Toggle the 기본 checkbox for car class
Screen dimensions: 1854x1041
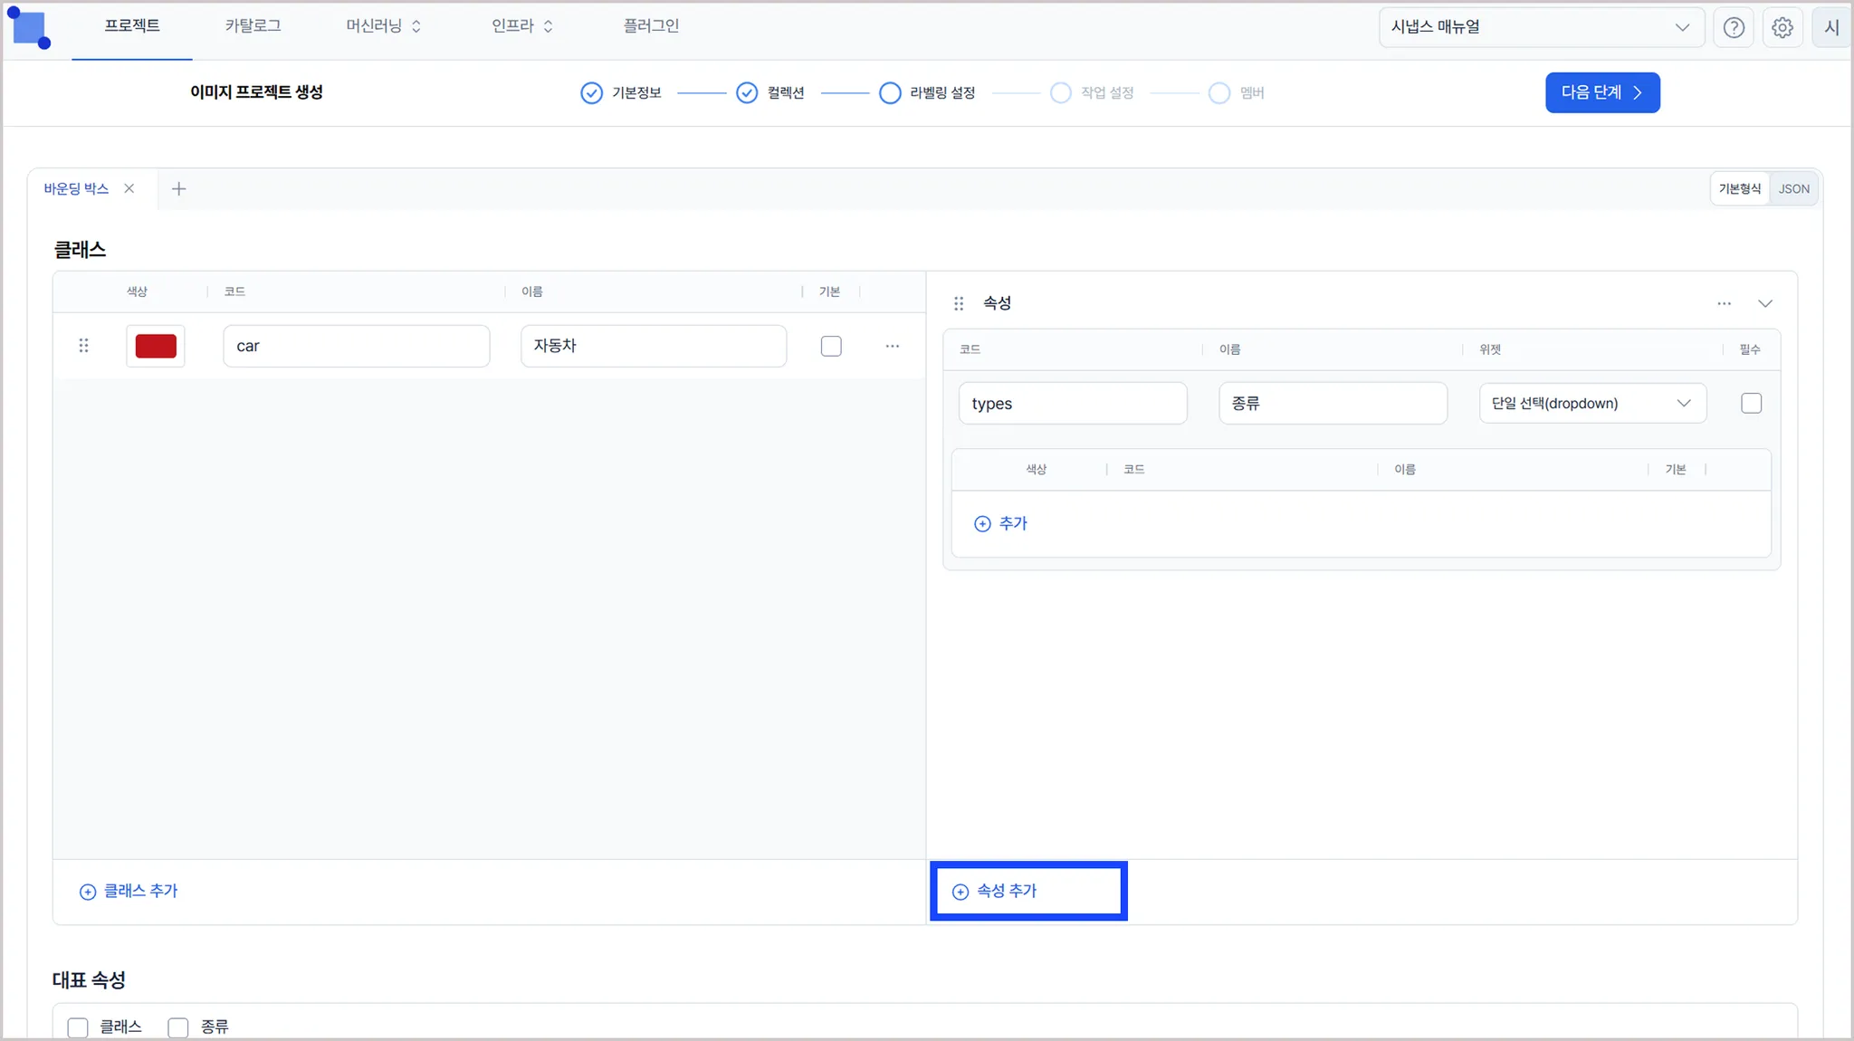pyautogui.click(x=830, y=346)
